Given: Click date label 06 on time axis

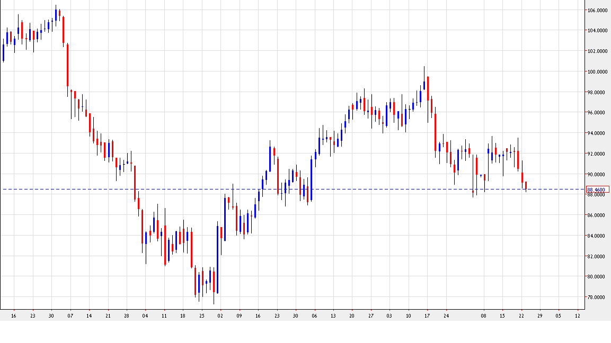Looking at the screenshot, I should 314,316.
